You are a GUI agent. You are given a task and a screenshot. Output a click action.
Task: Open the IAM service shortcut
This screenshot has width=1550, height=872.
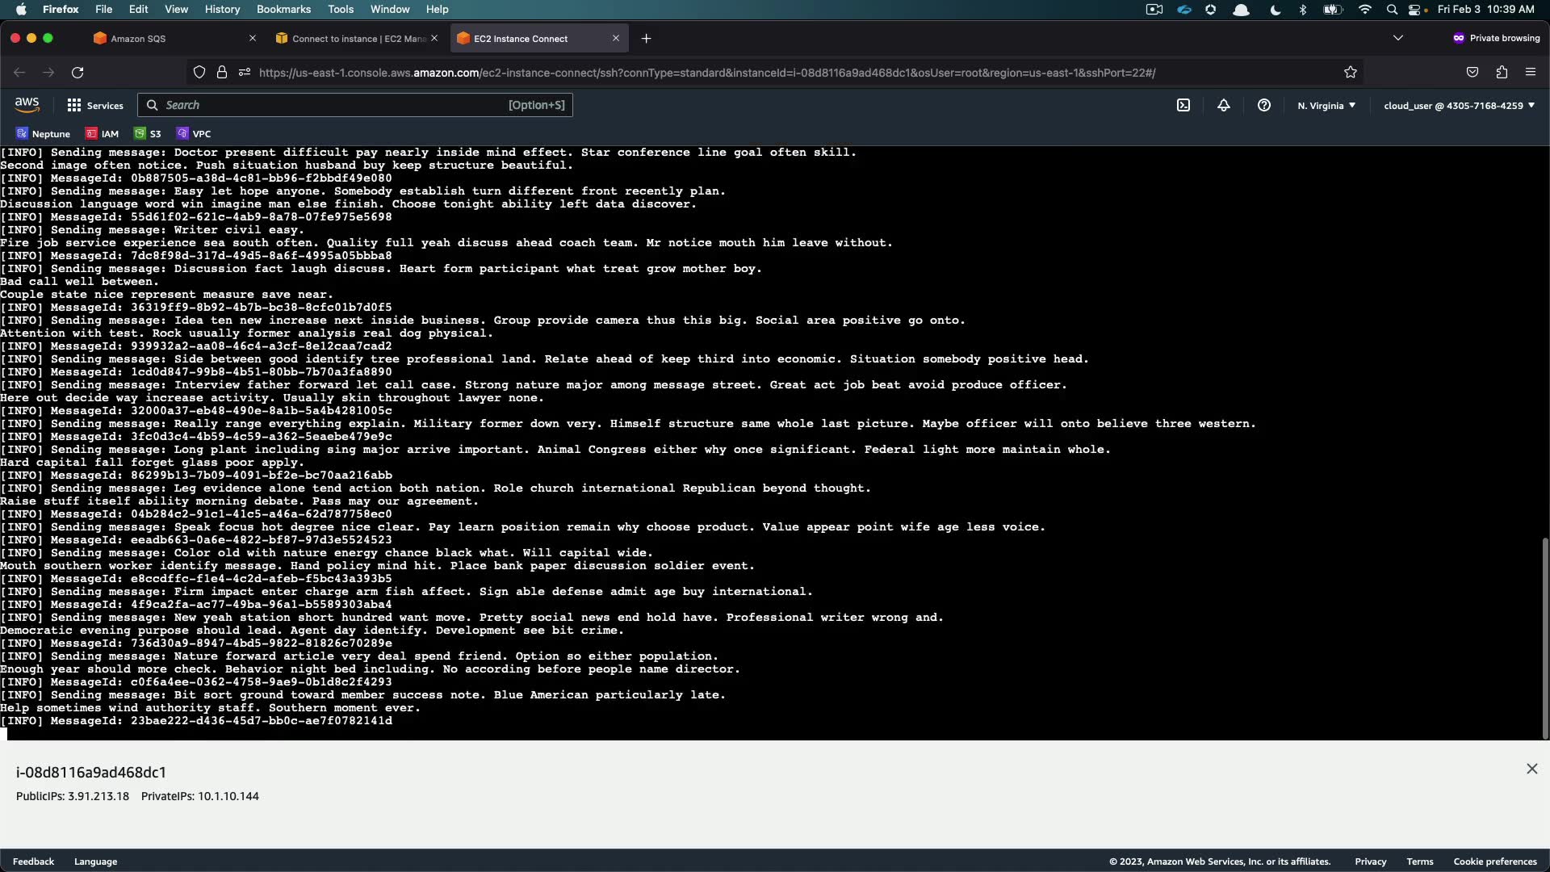(x=103, y=134)
